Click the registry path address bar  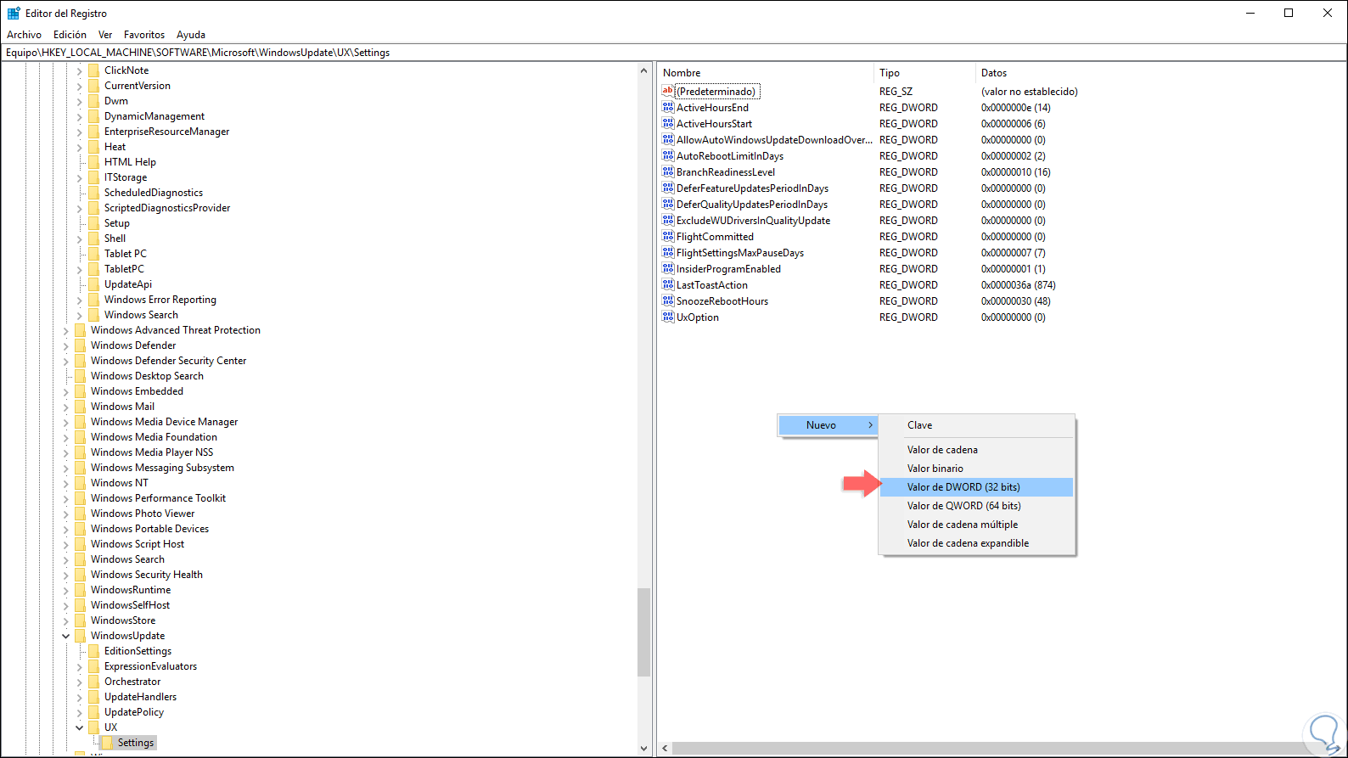tap(674, 53)
